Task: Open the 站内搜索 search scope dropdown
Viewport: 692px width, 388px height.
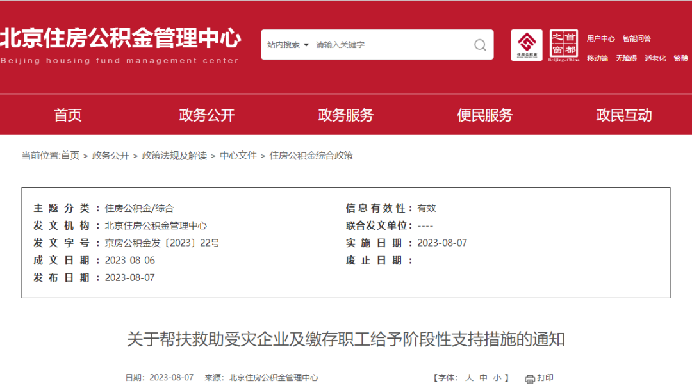Action: (x=286, y=45)
